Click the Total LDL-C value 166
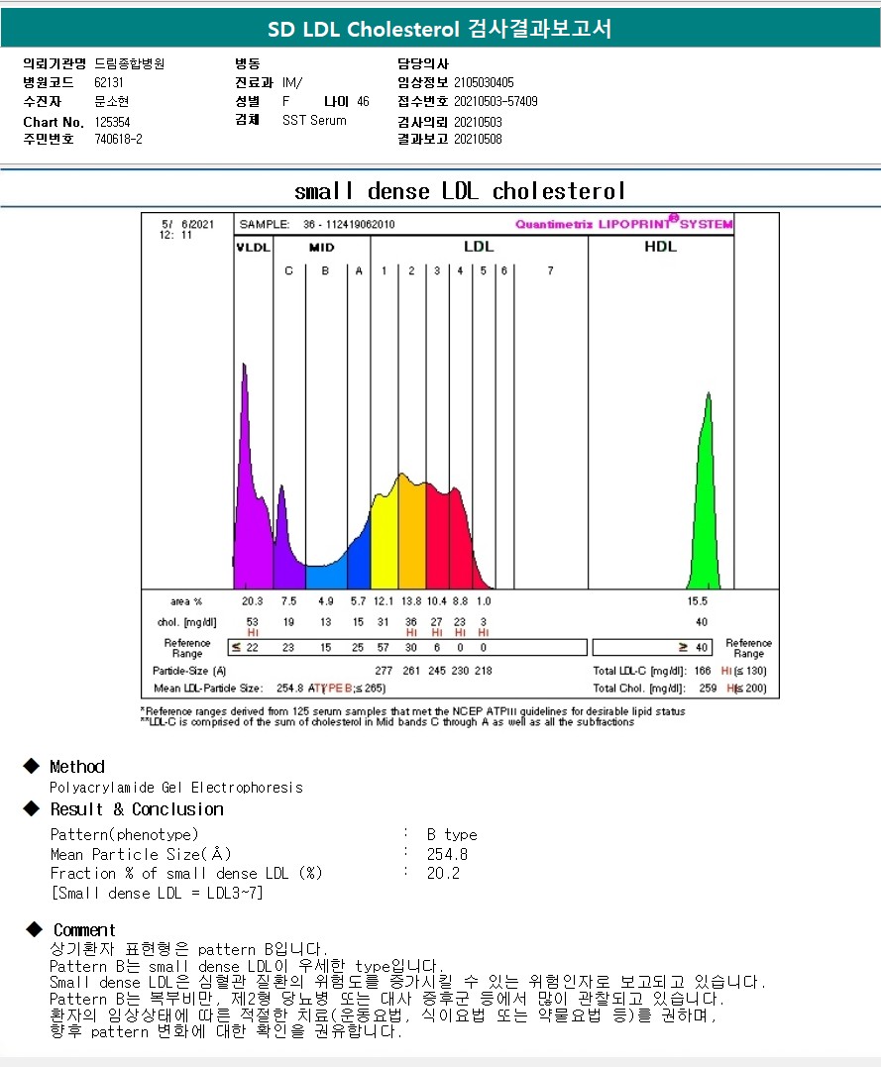The image size is (881, 1067). pyautogui.click(x=703, y=671)
